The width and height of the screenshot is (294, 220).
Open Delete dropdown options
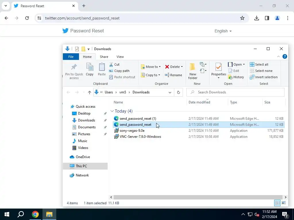tap(182, 67)
